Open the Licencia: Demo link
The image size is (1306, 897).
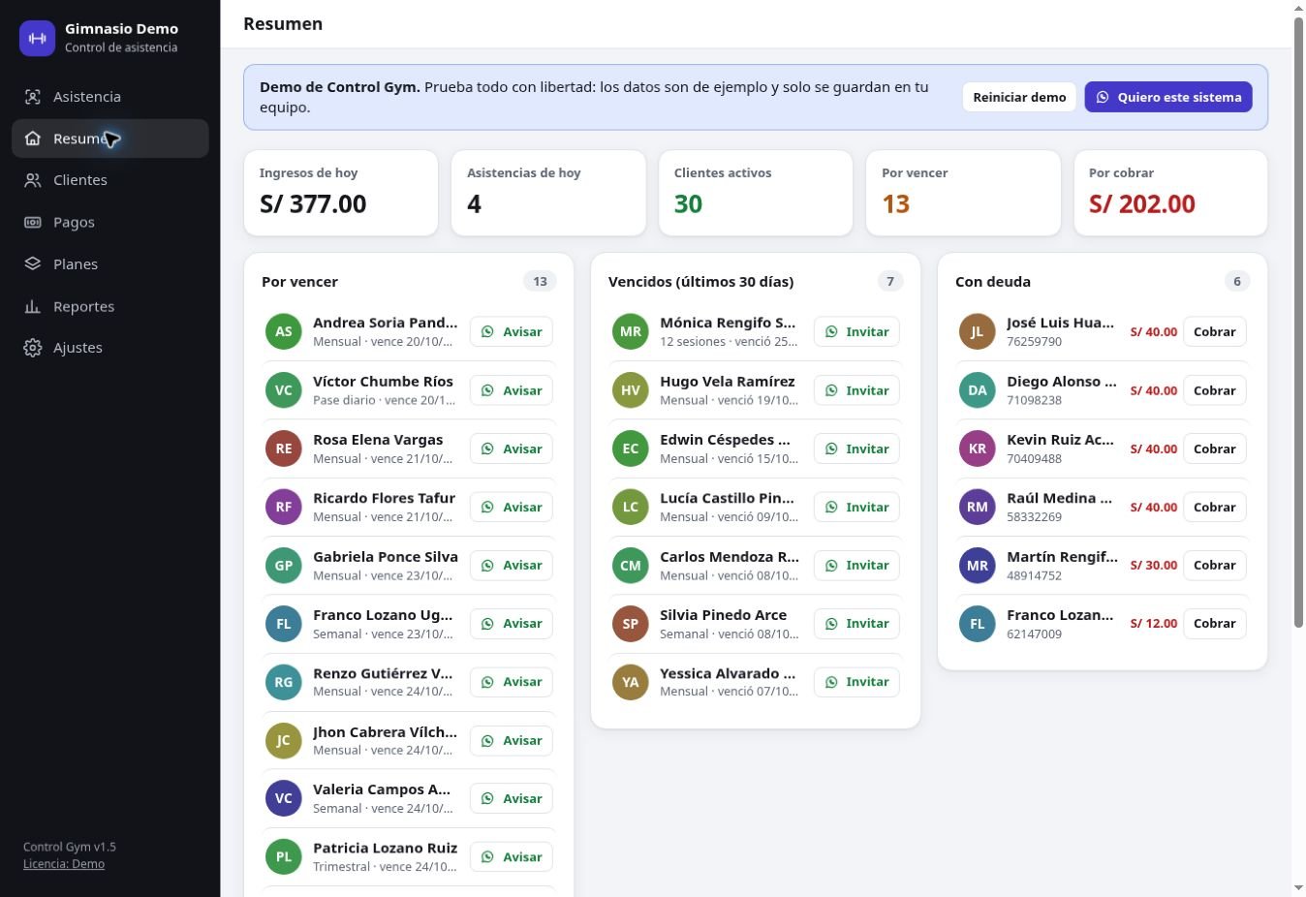tap(64, 864)
